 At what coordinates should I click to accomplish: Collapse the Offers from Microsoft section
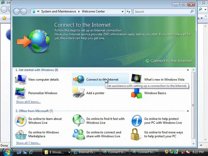[188, 111]
